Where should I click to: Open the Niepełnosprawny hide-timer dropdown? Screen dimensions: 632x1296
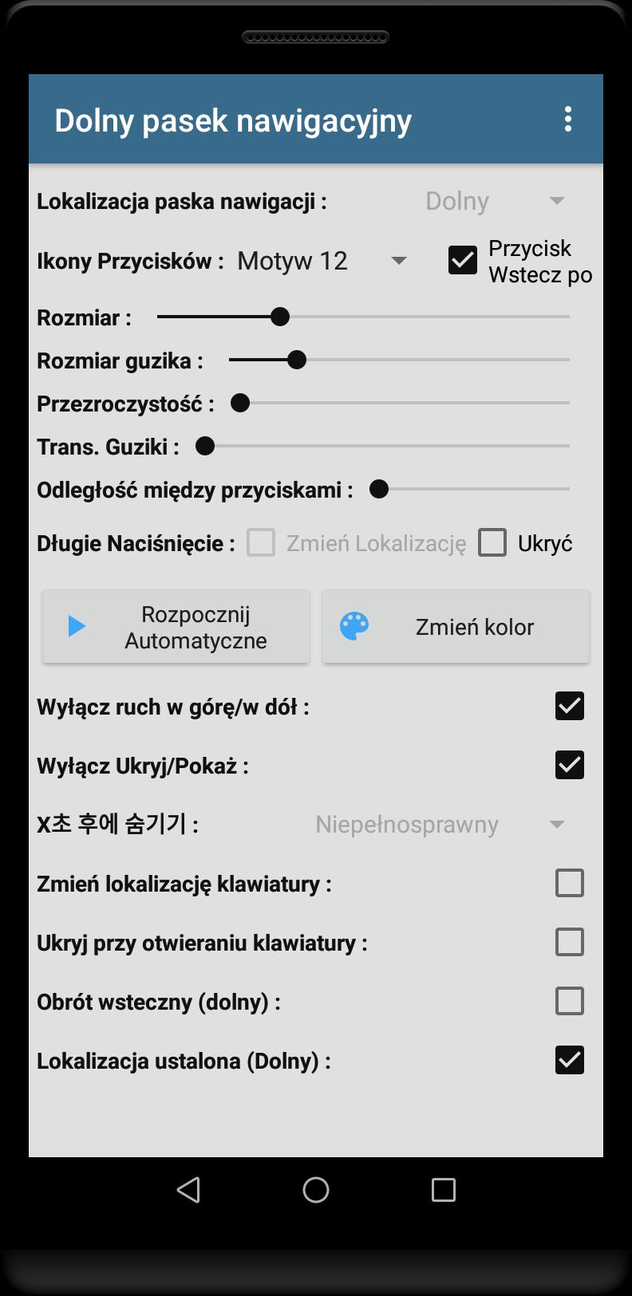pos(440,824)
